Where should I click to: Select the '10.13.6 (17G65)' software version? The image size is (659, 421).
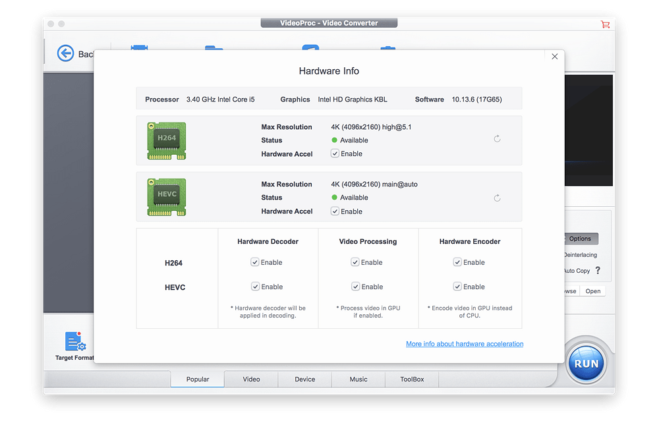coord(476,99)
